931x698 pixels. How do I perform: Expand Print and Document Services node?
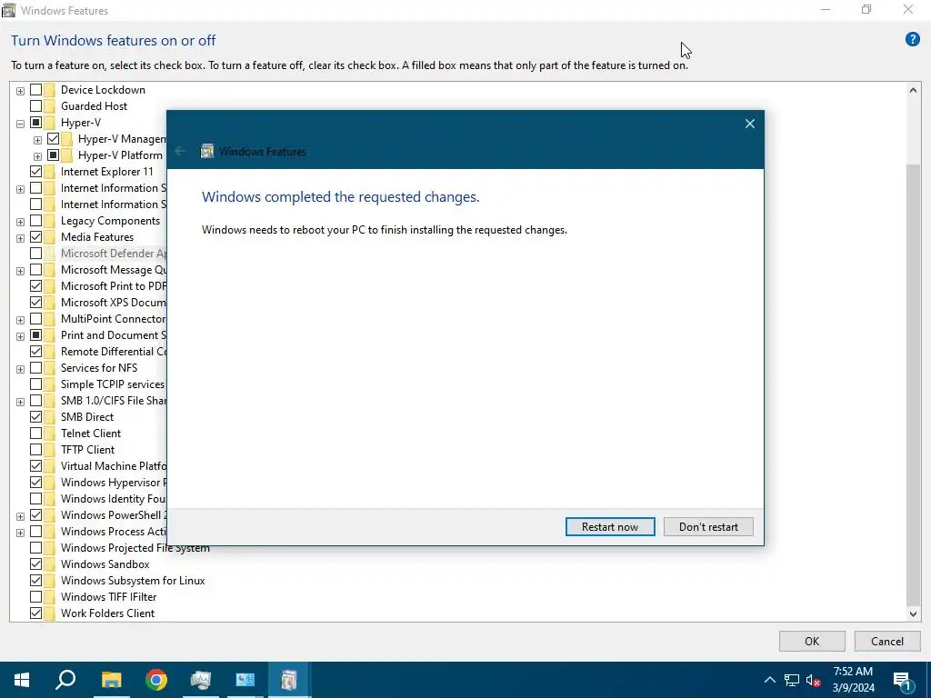point(20,336)
